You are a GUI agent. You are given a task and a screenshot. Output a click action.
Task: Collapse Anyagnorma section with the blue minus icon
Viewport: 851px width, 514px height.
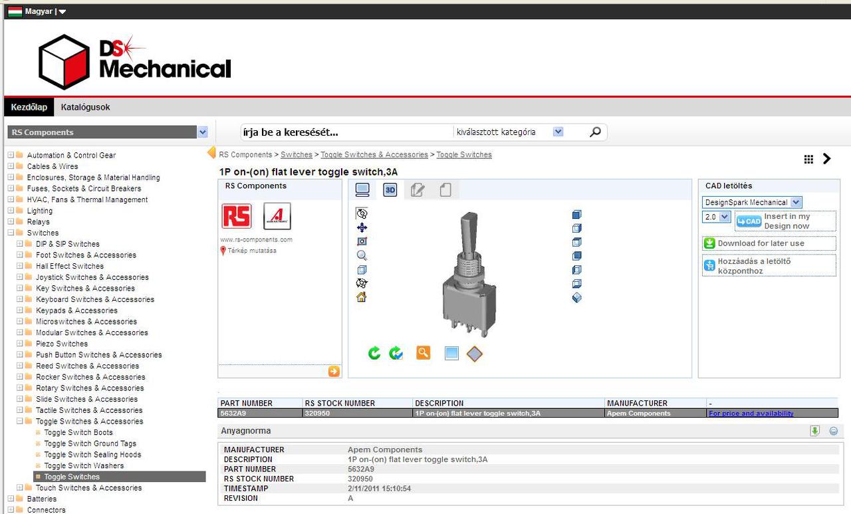tap(834, 431)
